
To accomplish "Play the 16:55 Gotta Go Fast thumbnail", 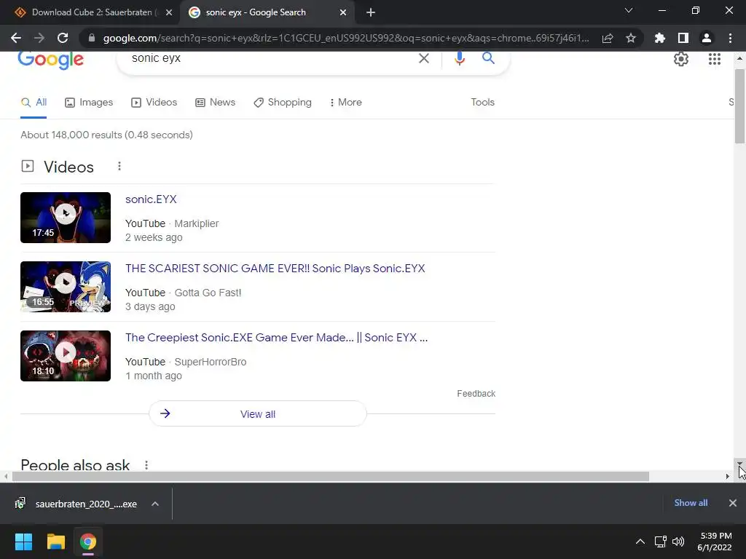I will (66, 287).
